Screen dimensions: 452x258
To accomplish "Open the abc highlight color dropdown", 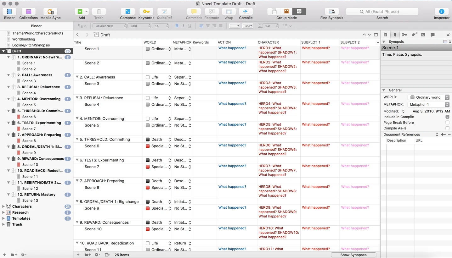I will pyautogui.click(x=248, y=26).
